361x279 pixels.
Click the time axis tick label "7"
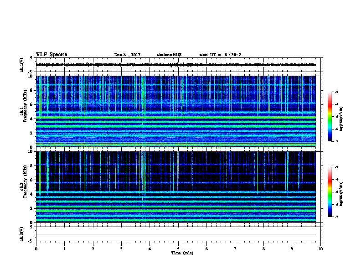tap(235, 248)
